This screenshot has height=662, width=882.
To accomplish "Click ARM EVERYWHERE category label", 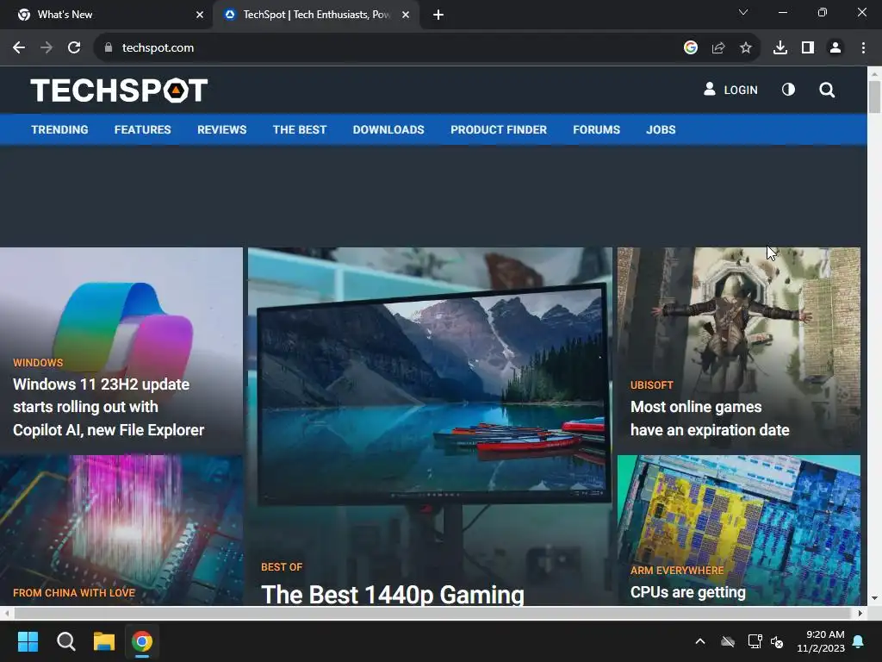I will tap(677, 571).
